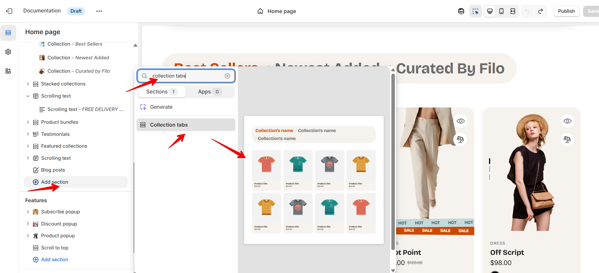Expand the Subscribe popup item

[x=28, y=212]
